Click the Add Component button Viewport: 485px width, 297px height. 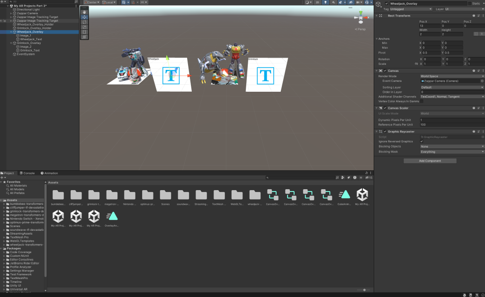pos(430,161)
